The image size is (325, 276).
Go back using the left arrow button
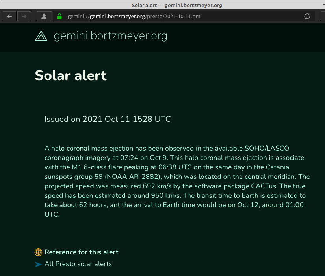9,17
